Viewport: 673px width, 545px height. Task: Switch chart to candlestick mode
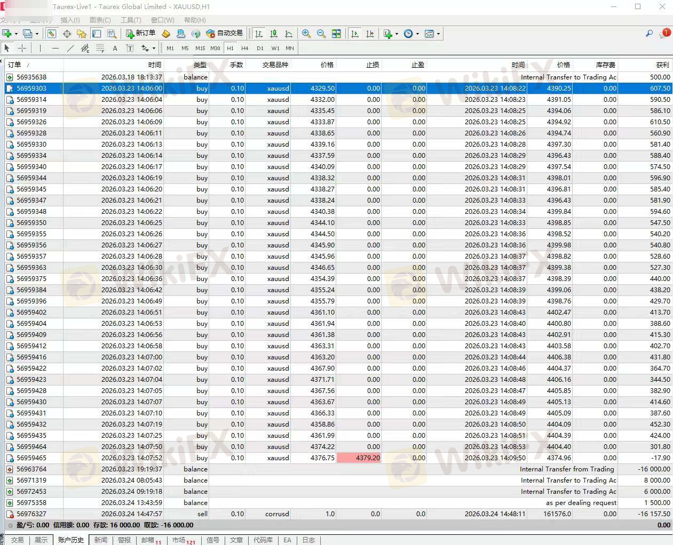tap(274, 34)
